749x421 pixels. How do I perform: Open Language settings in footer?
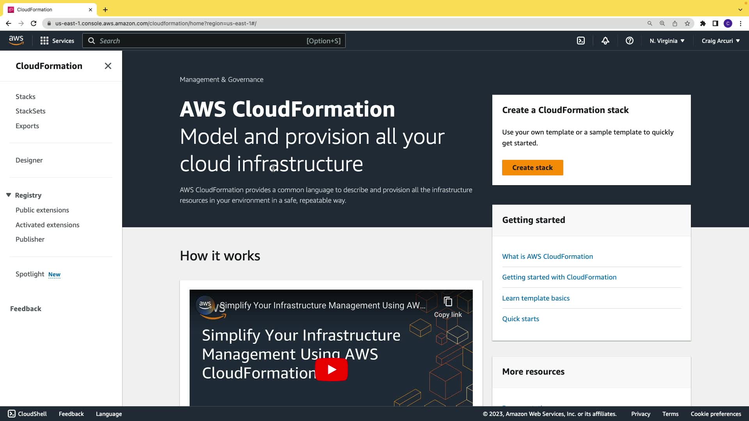tap(109, 414)
